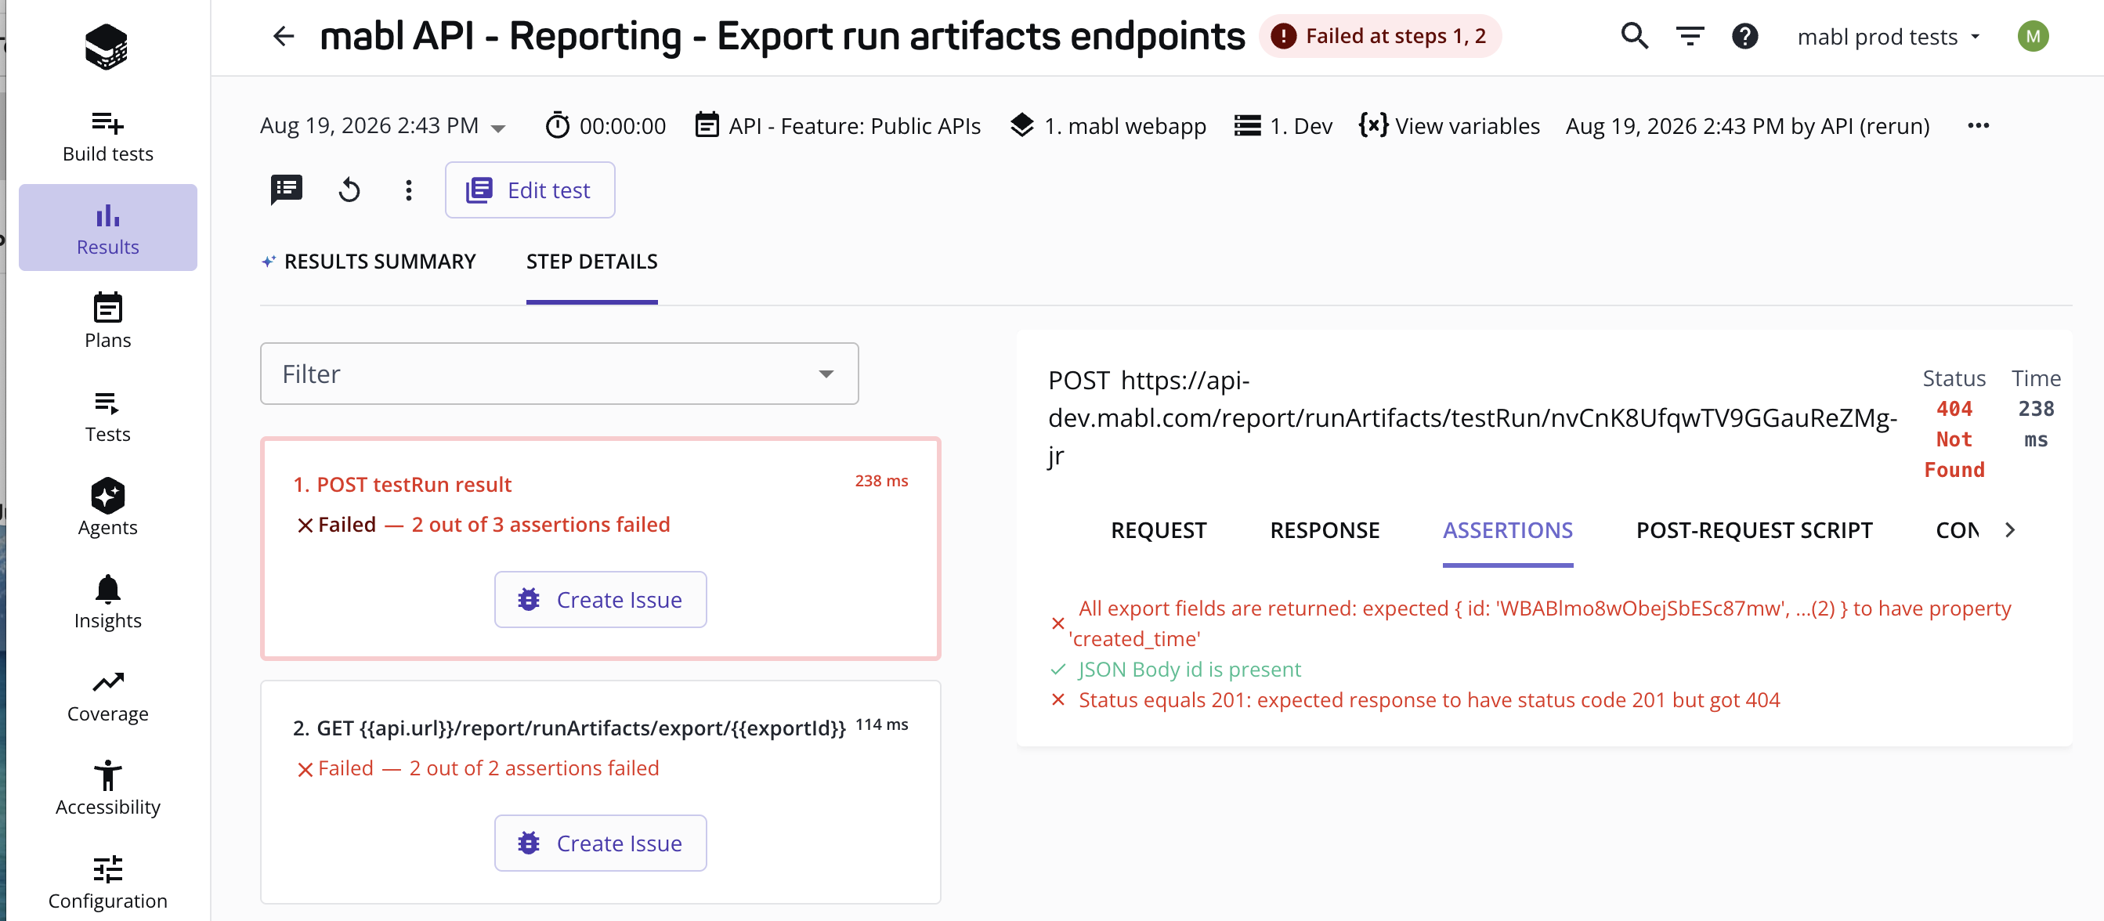2104x921 pixels.
Task: Go to Plans in sidebar
Action: [x=108, y=322]
